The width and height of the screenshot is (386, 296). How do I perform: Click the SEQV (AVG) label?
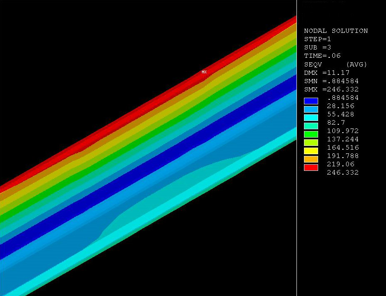[x=336, y=64]
